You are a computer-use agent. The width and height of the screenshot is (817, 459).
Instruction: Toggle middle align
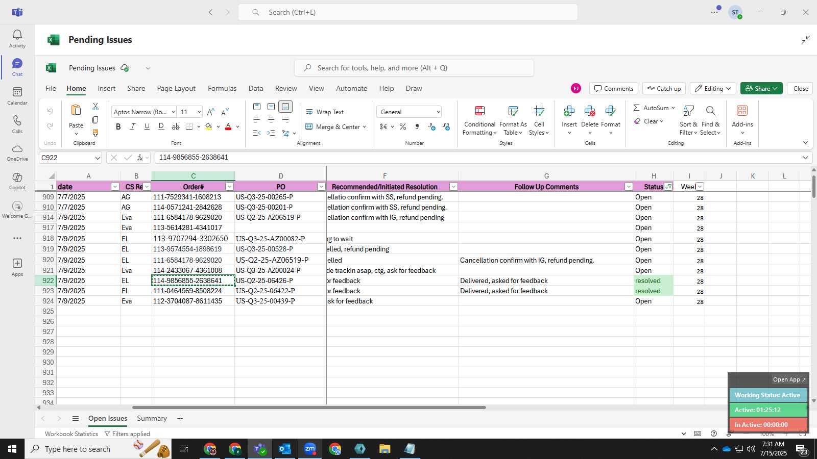click(x=271, y=107)
